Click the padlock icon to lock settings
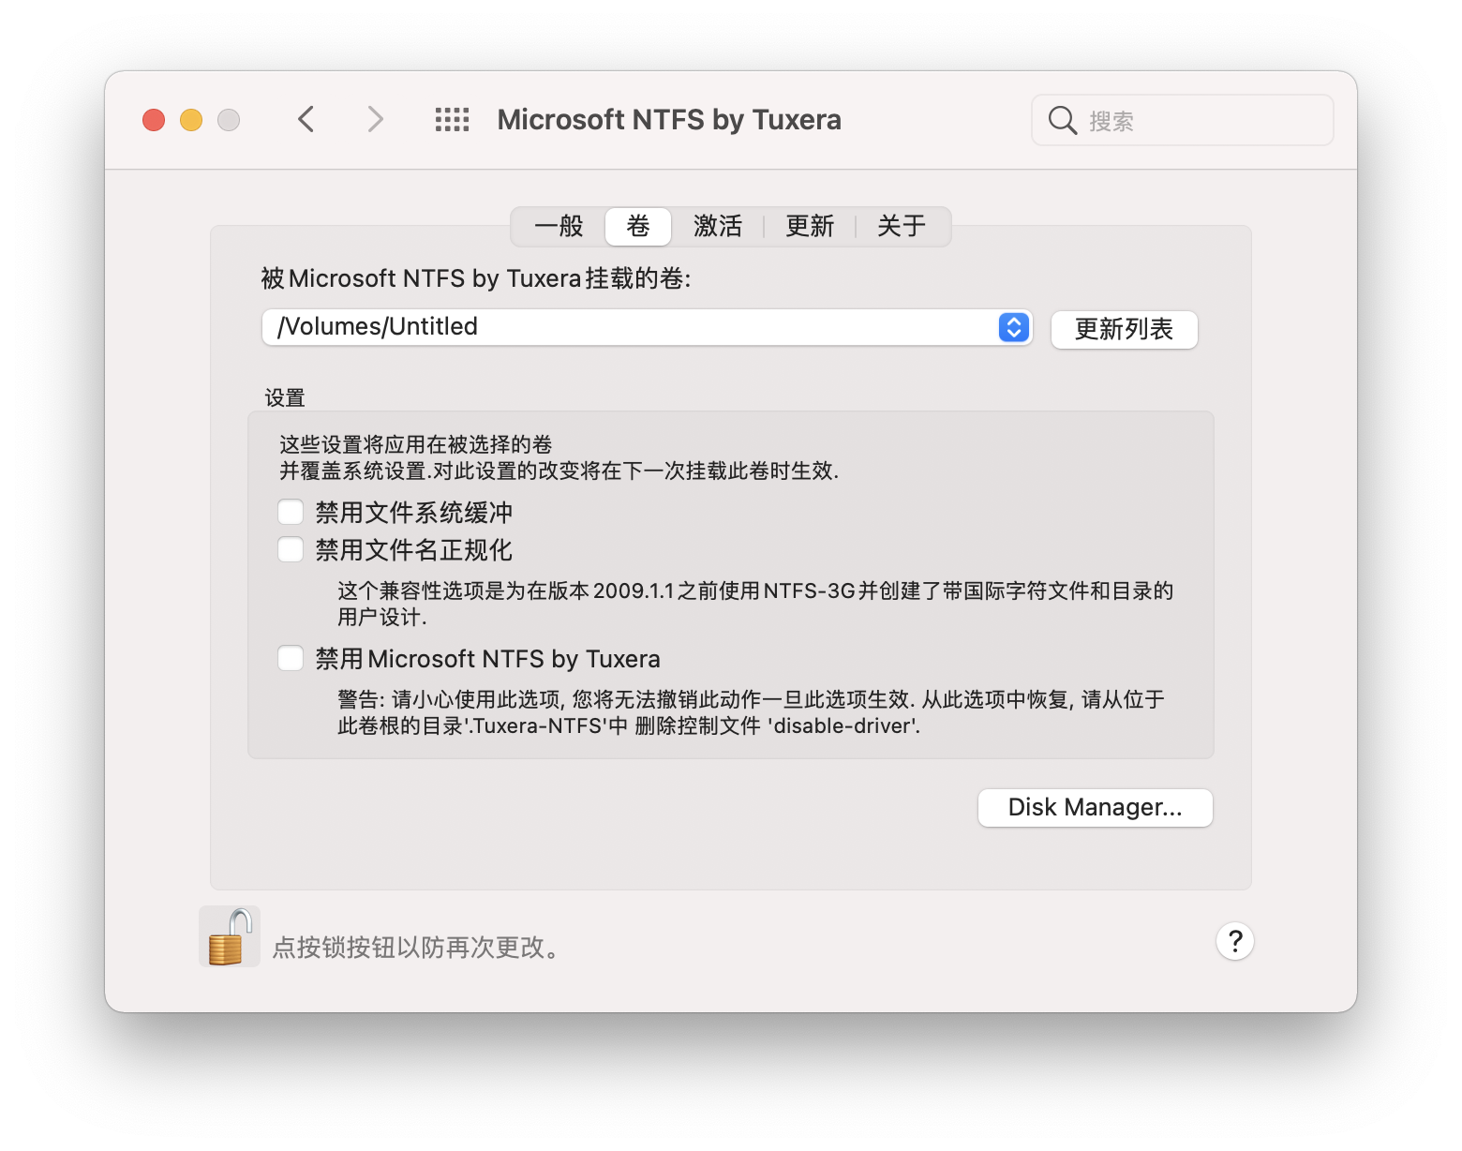 click(230, 936)
